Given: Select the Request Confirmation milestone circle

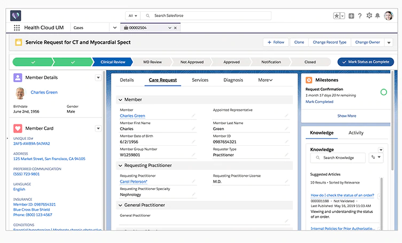Looking at the screenshot, I should [384, 92].
